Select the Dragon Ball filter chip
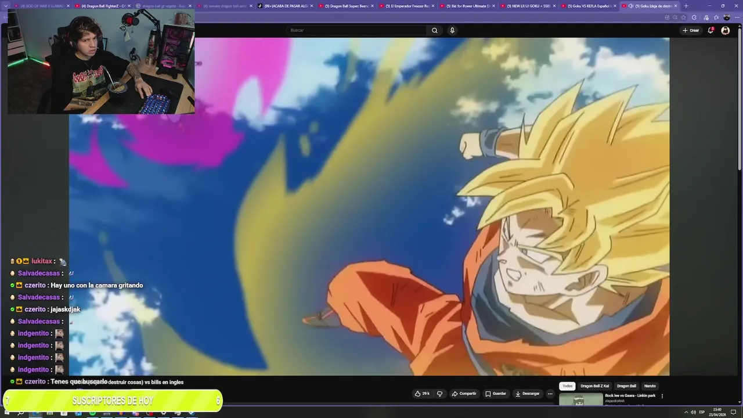Viewport: 743px width, 418px height. pos(626,386)
